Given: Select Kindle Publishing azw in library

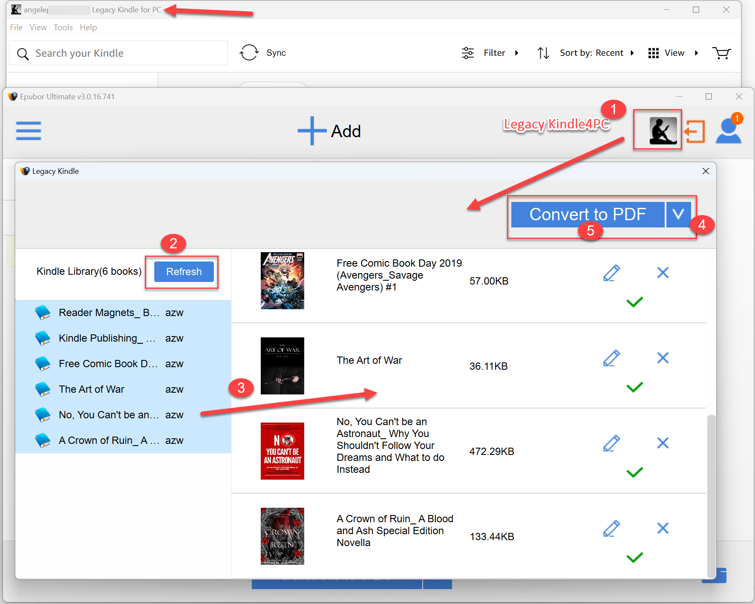Looking at the screenshot, I should [123, 338].
